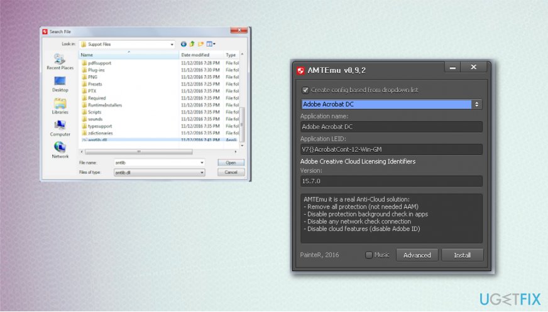Click the 11/12/2016 7:25 PM date cell
Image resolution: width=548 pixels, height=312 pixels.
click(x=200, y=84)
